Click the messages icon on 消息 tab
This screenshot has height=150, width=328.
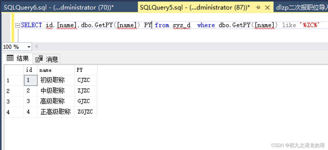pos(39,59)
